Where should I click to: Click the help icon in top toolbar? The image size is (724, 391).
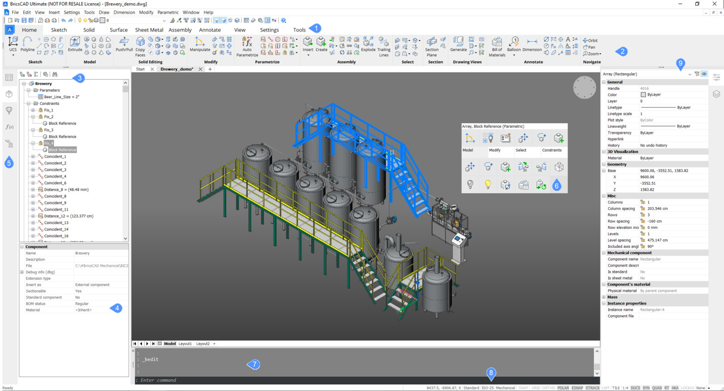[x=284, y=20]
